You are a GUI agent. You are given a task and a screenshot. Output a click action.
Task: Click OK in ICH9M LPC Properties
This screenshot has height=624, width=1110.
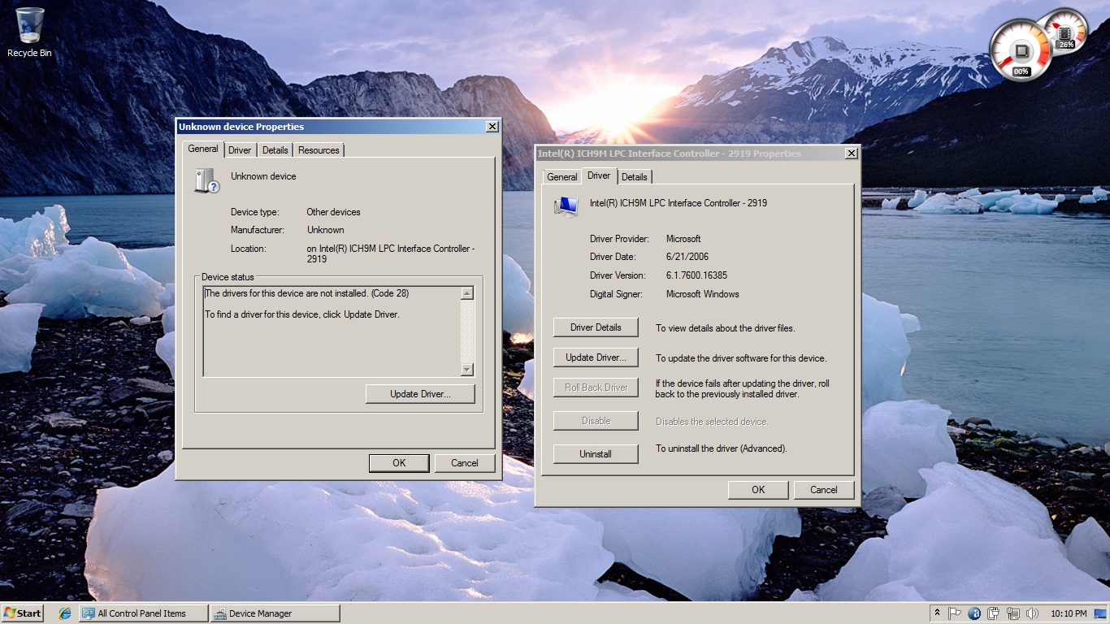pyautogui.click(x=758, y=490)
